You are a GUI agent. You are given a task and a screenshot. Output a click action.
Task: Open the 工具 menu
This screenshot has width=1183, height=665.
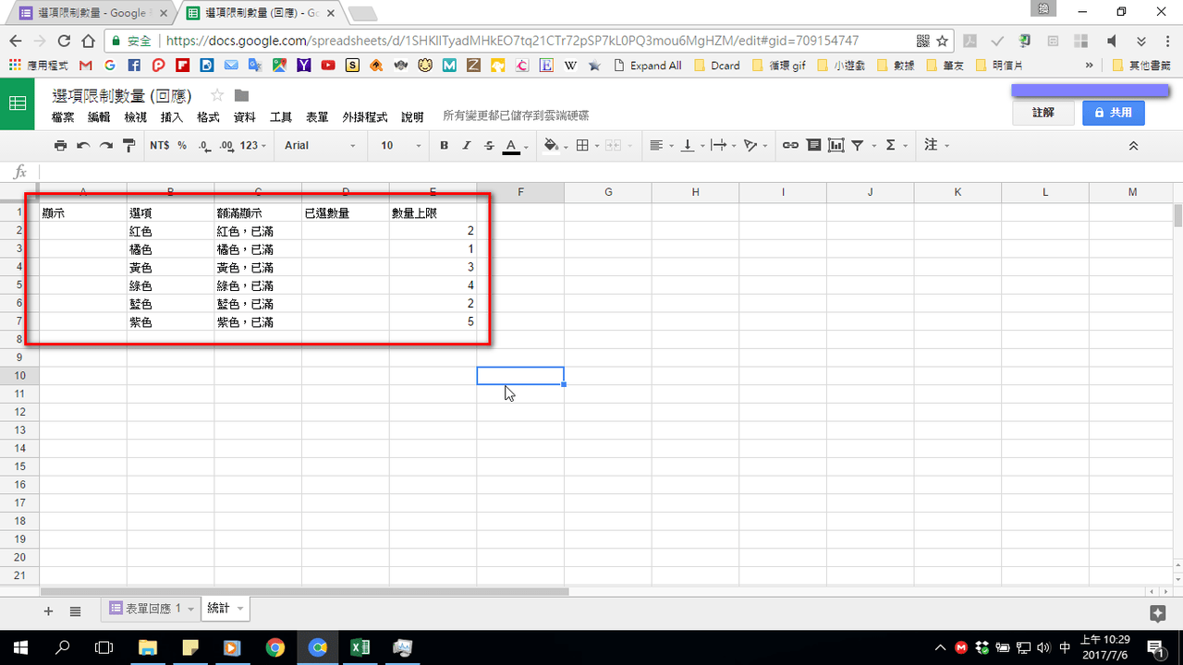coord(281,117)
